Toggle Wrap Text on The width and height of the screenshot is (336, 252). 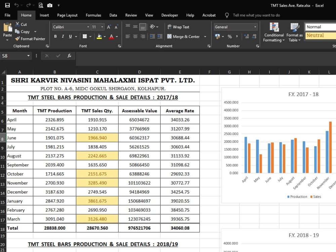[178, 27]
